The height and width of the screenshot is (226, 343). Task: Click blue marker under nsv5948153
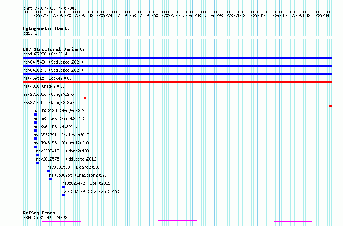tap(35, 147)
